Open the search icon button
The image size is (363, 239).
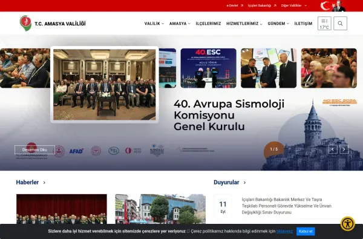click(x=340, y=24)
